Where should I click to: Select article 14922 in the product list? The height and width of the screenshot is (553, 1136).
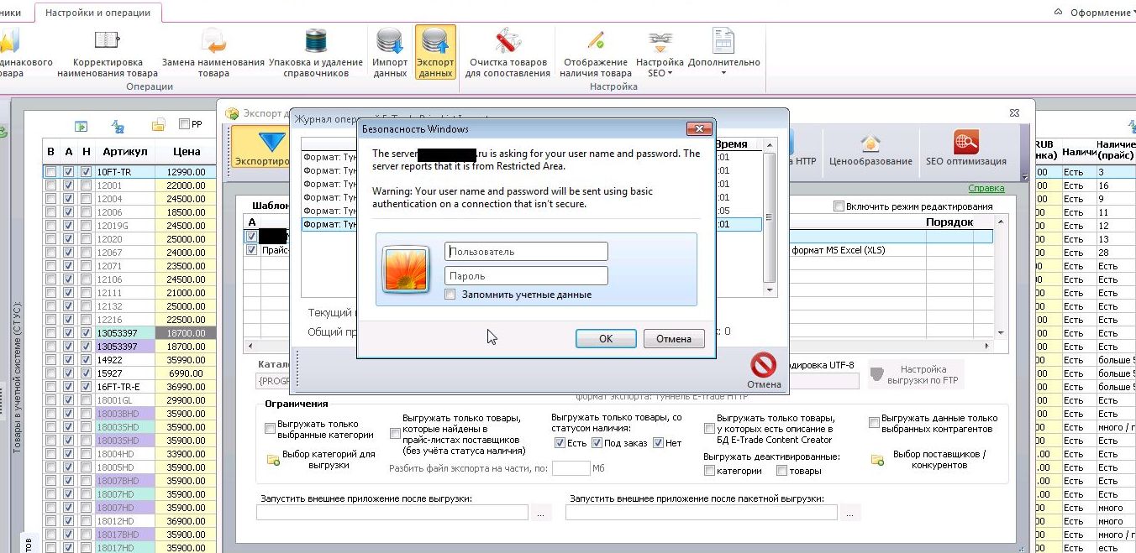(x=124, y=360)
